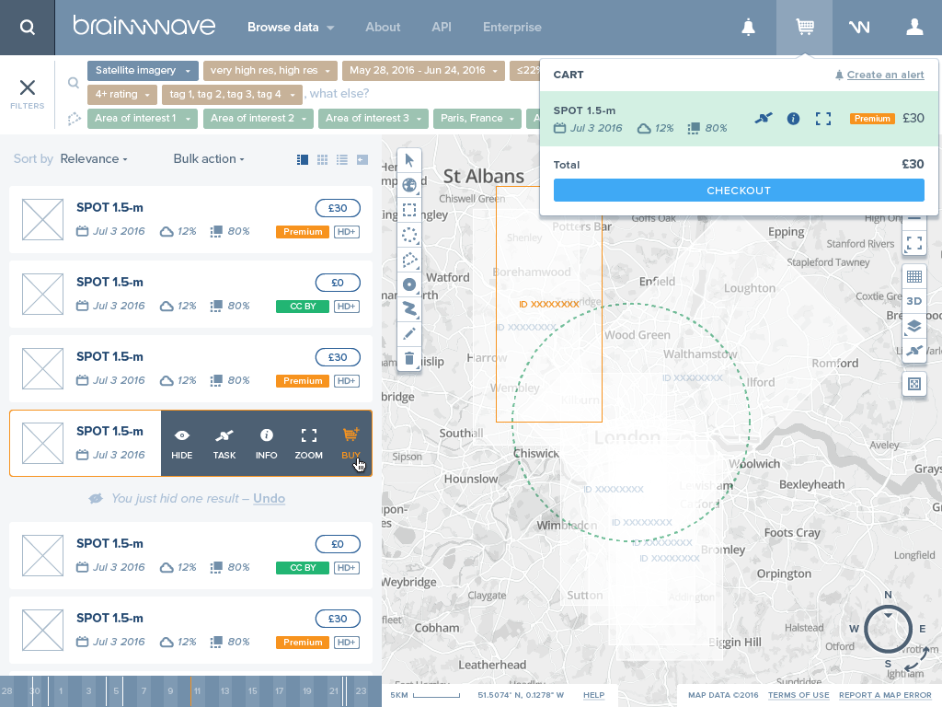Image resolution: width=942 pixels, height=707 pixels.
Task: Expand Satellite imagery filter
Action: coord(143,70)
